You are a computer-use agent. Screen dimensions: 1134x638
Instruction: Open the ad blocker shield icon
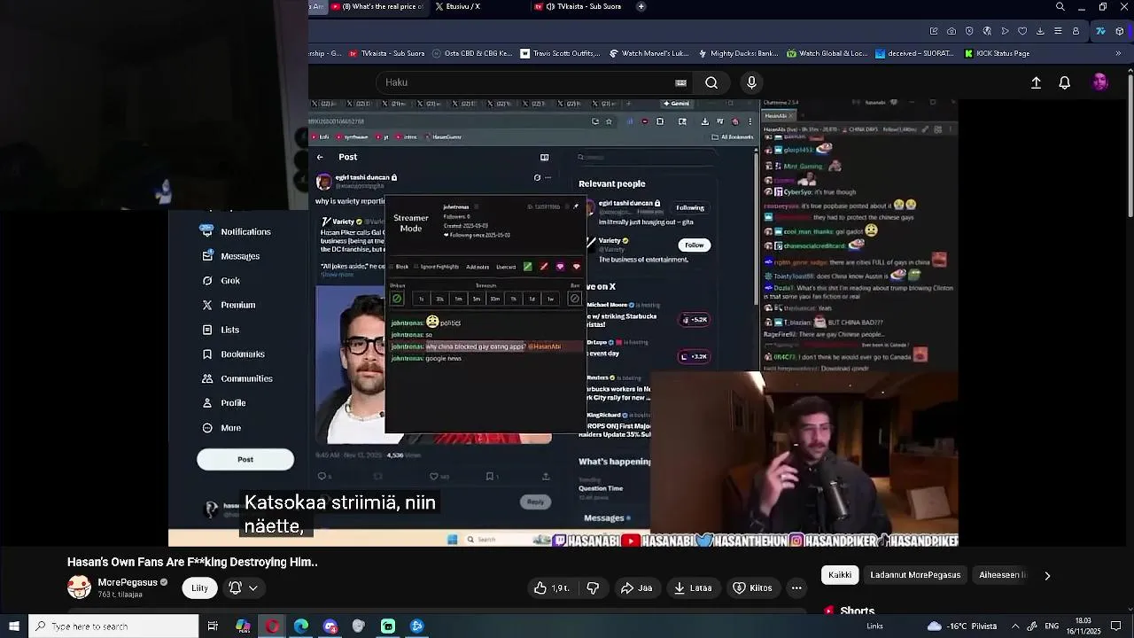coord(969,31)
